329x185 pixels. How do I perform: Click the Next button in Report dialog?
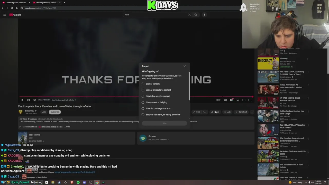tap(164, 123)
